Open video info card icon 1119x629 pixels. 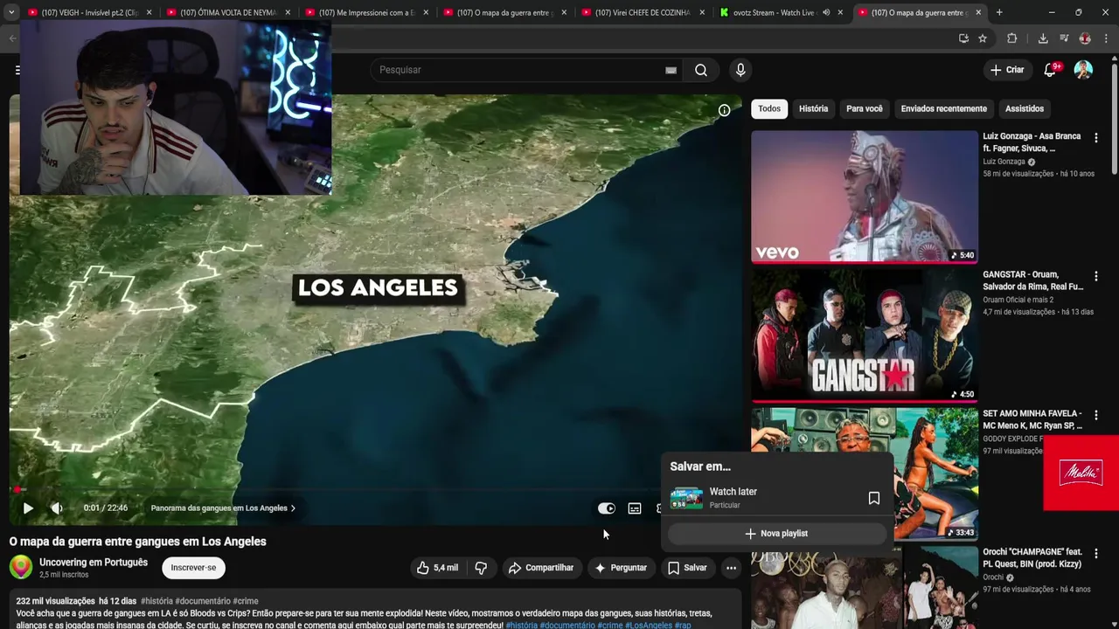click(x=724, y=110)
